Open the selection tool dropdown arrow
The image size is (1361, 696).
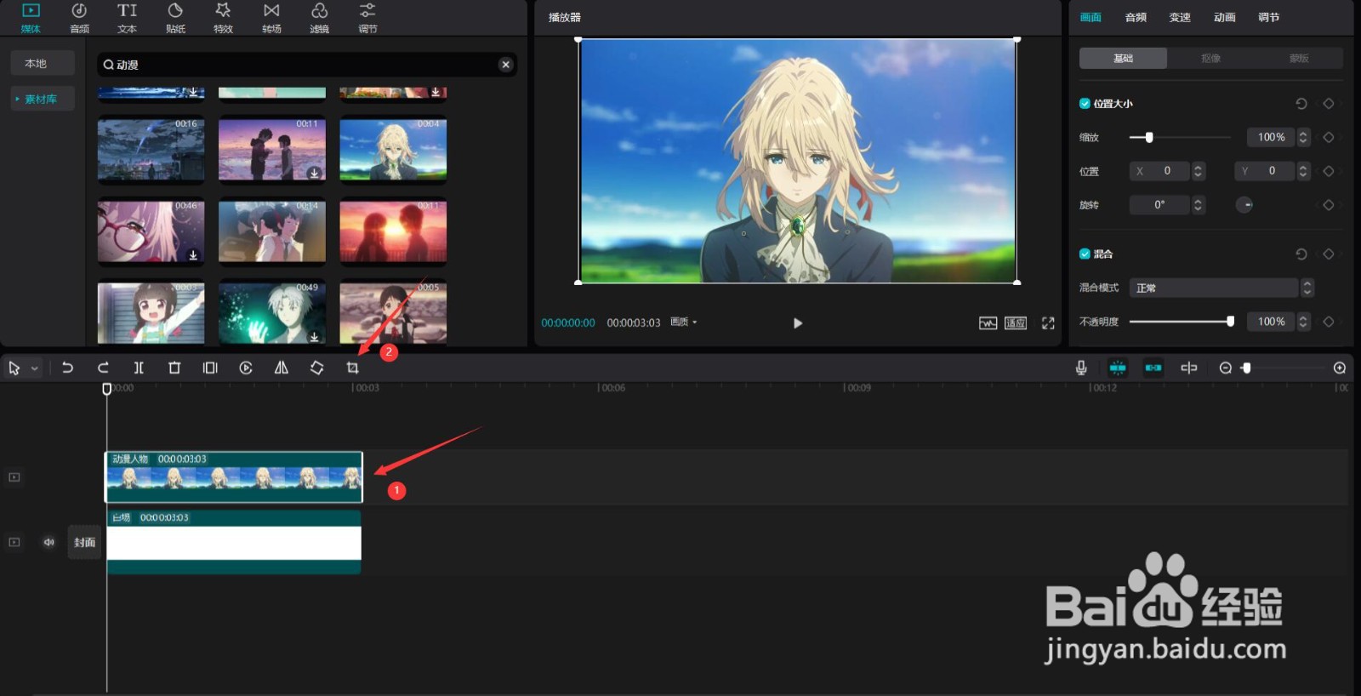[34, 368]
